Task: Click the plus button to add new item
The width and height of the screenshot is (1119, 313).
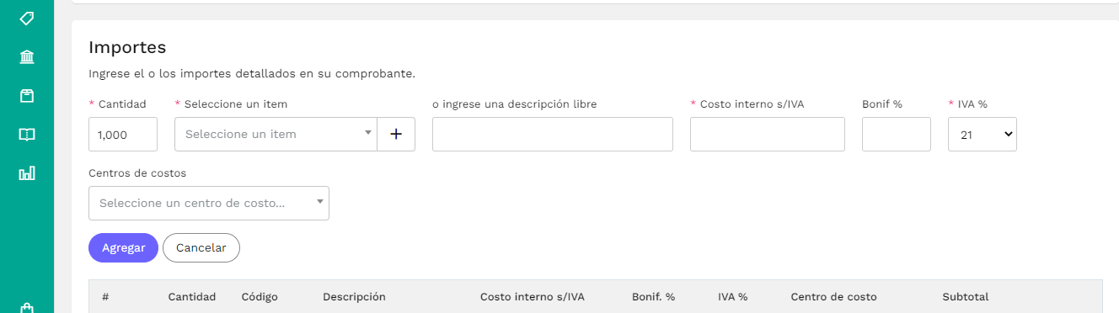Action: click(396, 134)
